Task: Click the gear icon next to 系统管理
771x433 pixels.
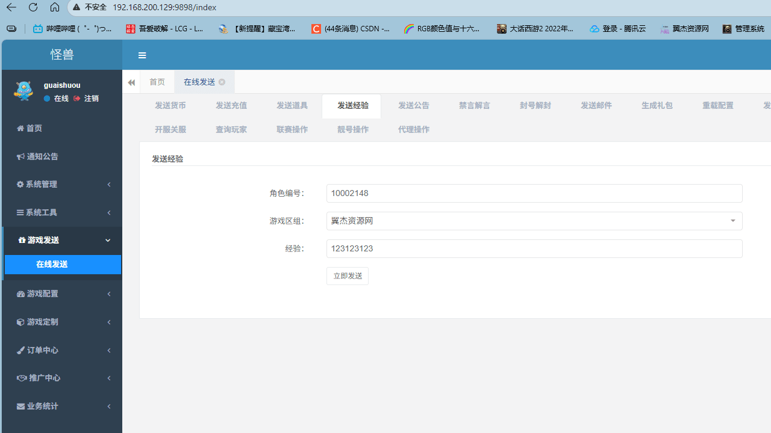Action: pos(20,184)
